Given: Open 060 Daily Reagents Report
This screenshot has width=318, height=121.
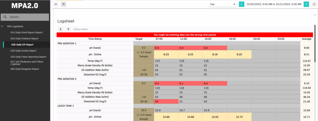Looking at the screenshot, I should point(25,69).
